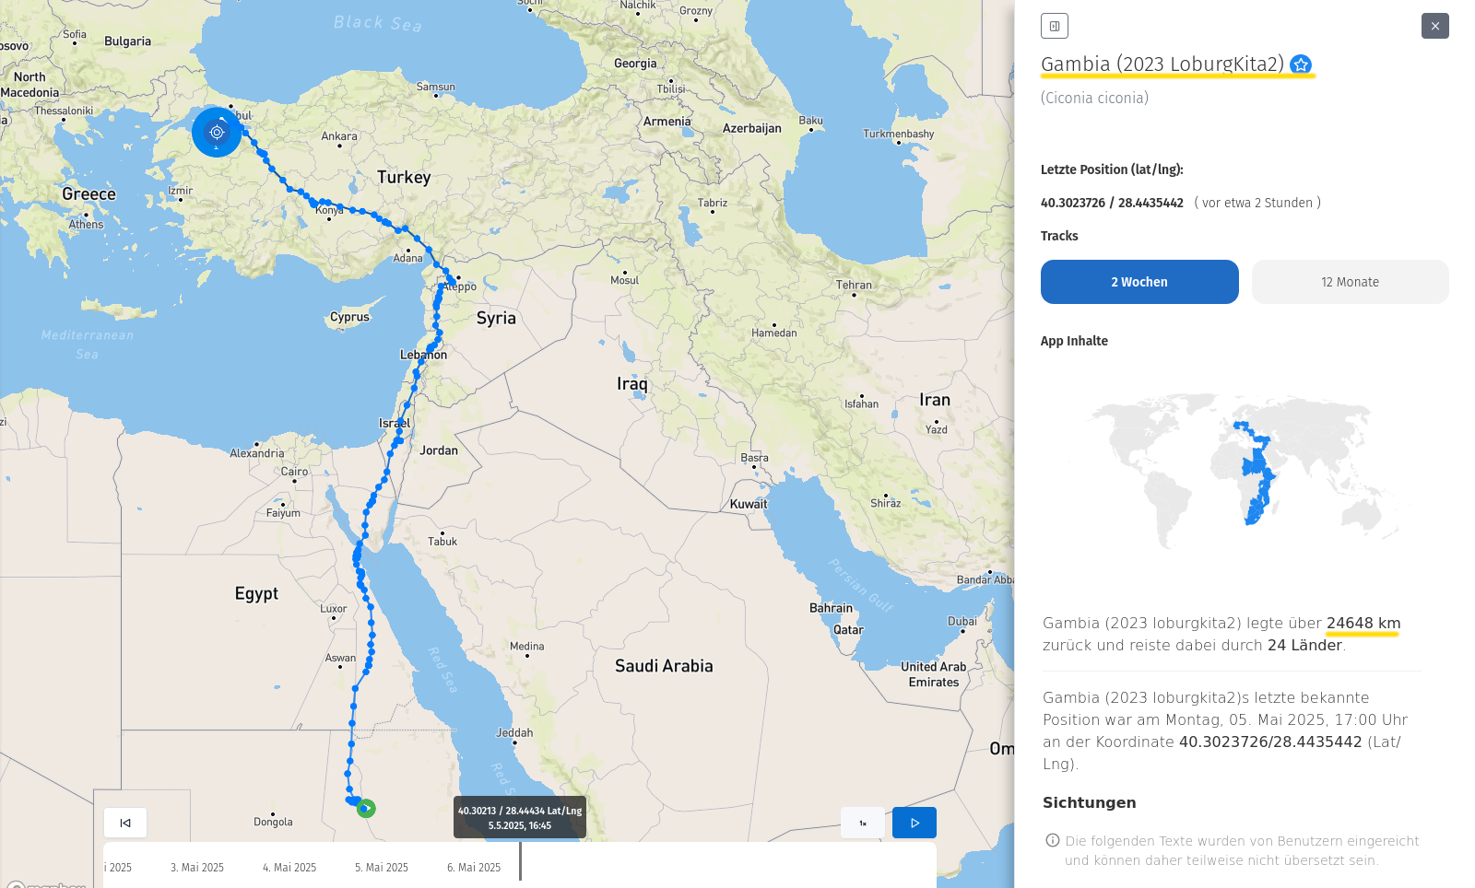Jump to start of the track timeline
The height and width of the screenshot is (888, 1475).
tap(125, 823)
